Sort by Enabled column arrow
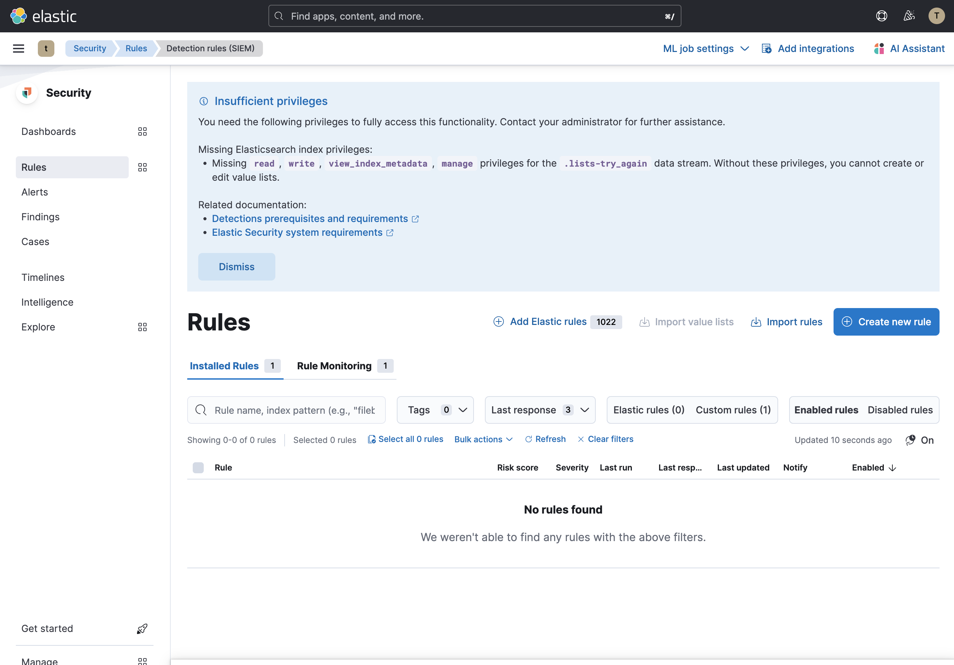Image resolution: width=954 pixels, height=665 pixels. (892, 468)
